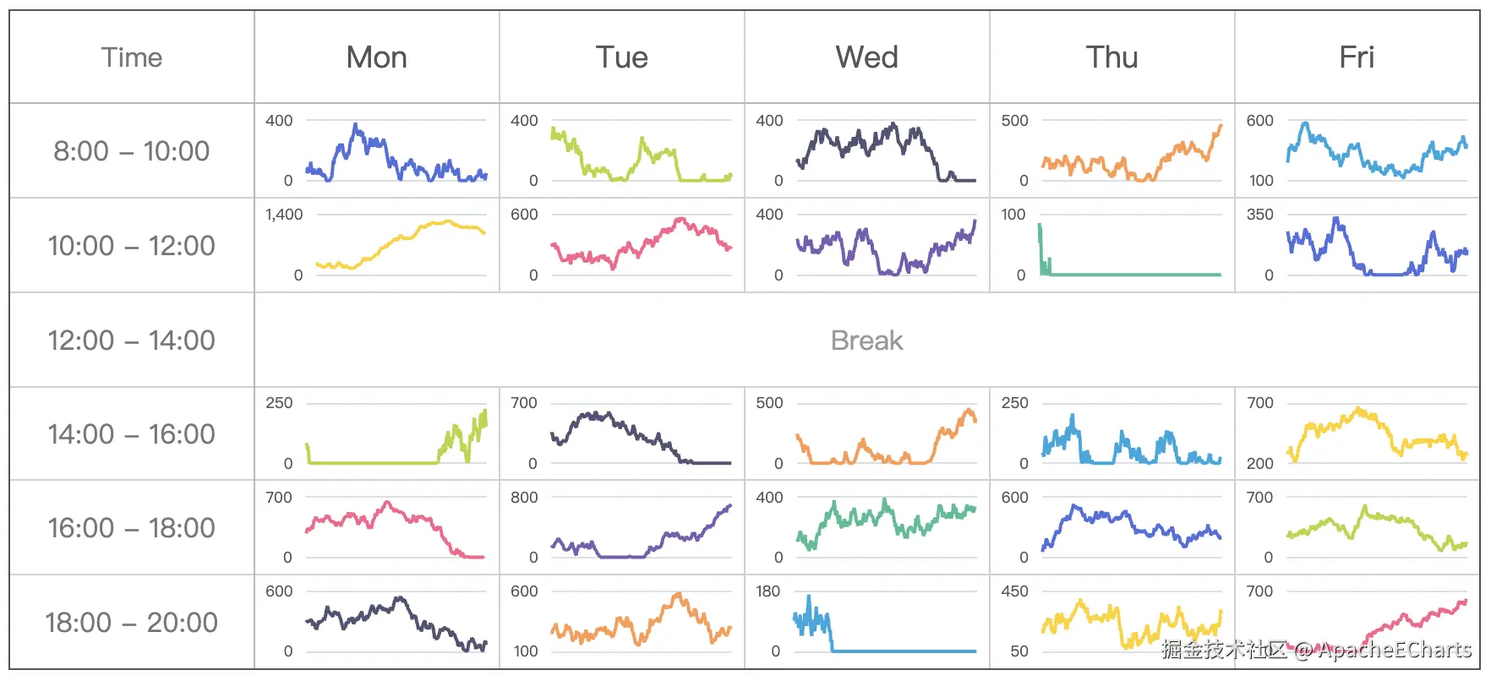The width and height of the screenshot is (1491, 681).
Task: Open Monday 10:00 – 12:00 yellow sparkline chart
Action: point(401,245)
